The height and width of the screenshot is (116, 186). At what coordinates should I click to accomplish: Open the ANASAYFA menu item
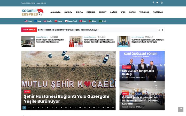55,12
